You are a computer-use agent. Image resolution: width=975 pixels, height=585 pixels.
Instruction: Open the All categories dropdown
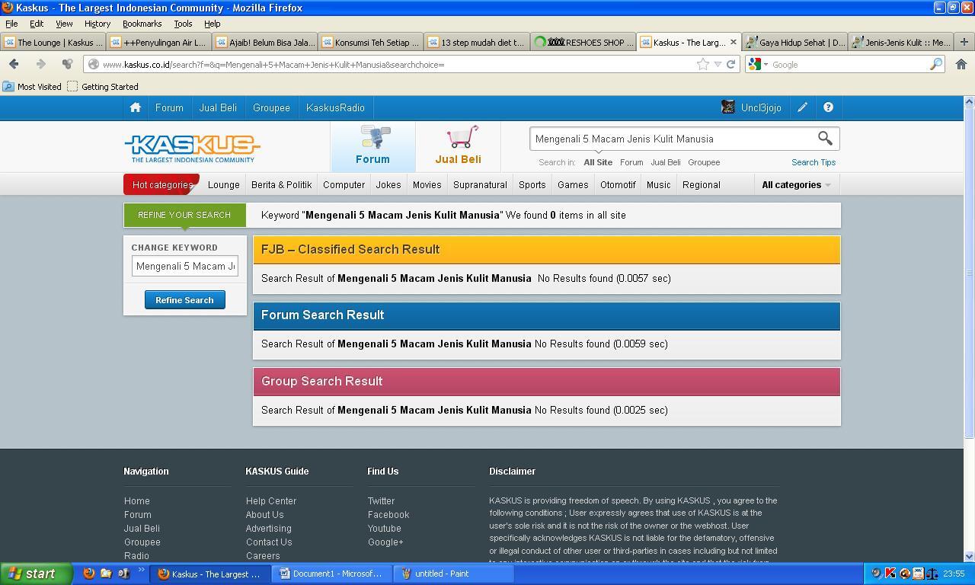pos(796,184)
